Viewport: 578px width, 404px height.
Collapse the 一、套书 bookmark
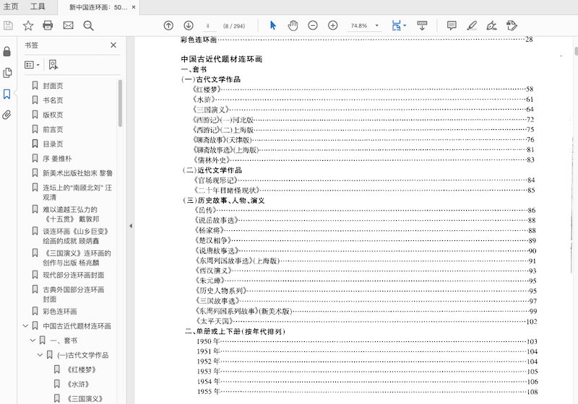(x=33, y=341)
